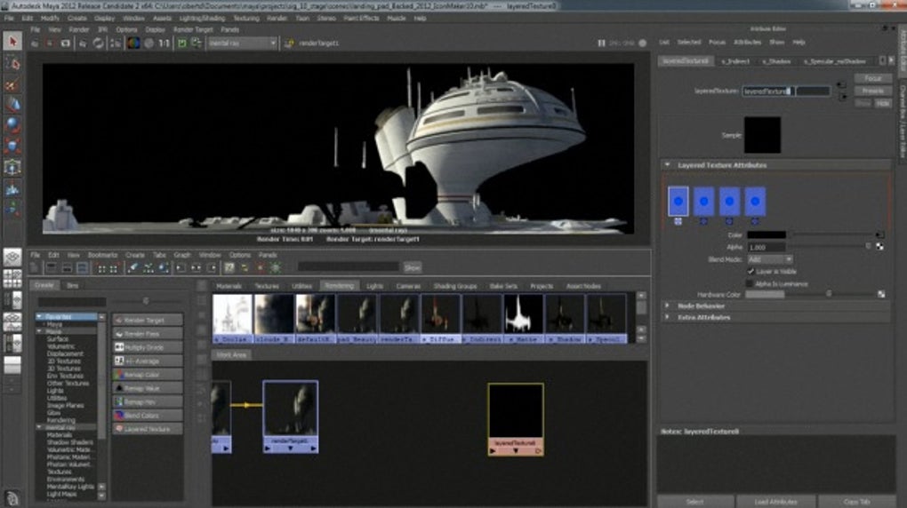Open the Blend Mode dropdown
This screenshot has height=508, width=907.
coord(769,259)
